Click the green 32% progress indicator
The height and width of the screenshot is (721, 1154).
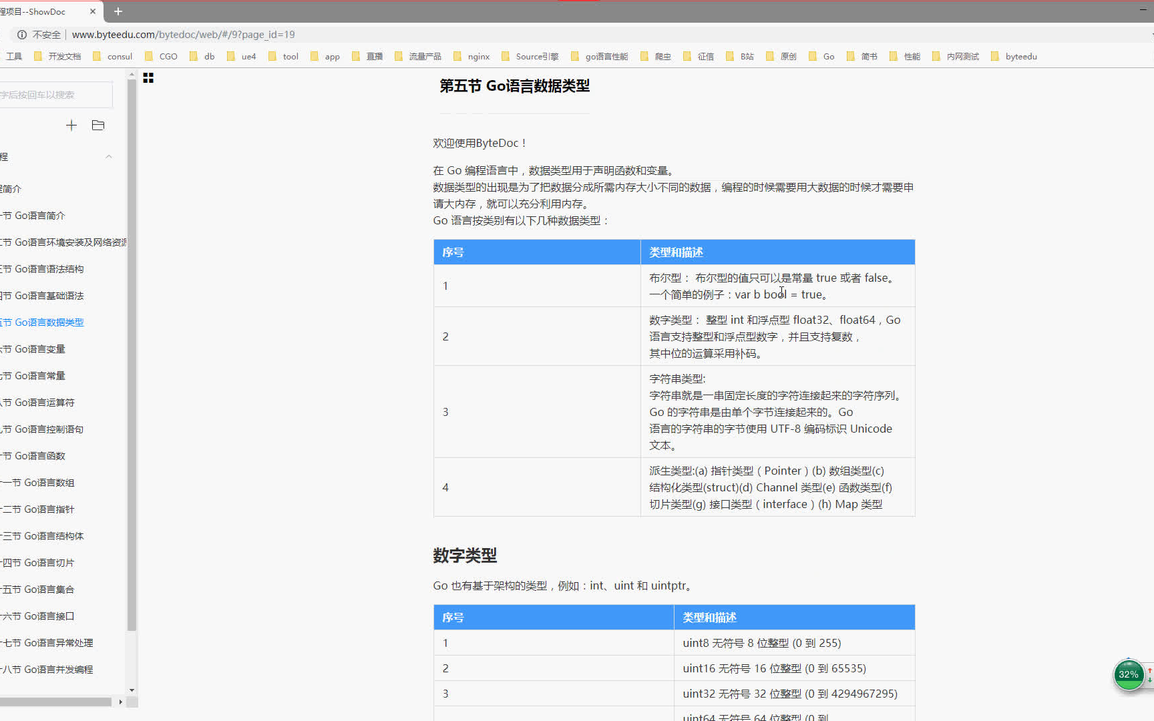click(x=1129, y=675)
